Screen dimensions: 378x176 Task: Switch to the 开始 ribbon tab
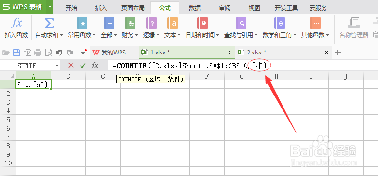(71, 8)
